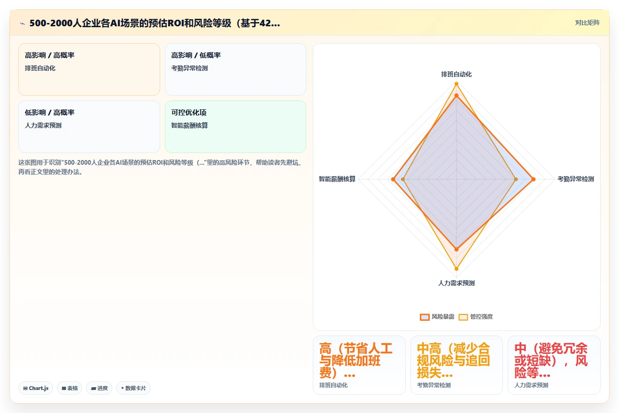Click the 智能薪酬核算 radar axis label

(337, 179)
